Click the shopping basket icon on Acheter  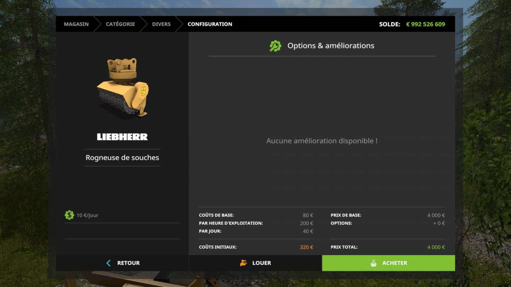tap(373, 263)
